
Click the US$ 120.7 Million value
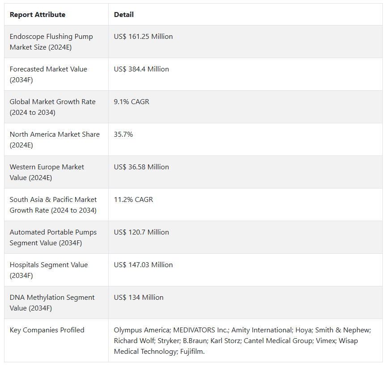[x=141, y=232]
